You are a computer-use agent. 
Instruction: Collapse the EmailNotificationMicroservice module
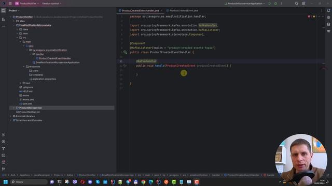tap(14, 25)
